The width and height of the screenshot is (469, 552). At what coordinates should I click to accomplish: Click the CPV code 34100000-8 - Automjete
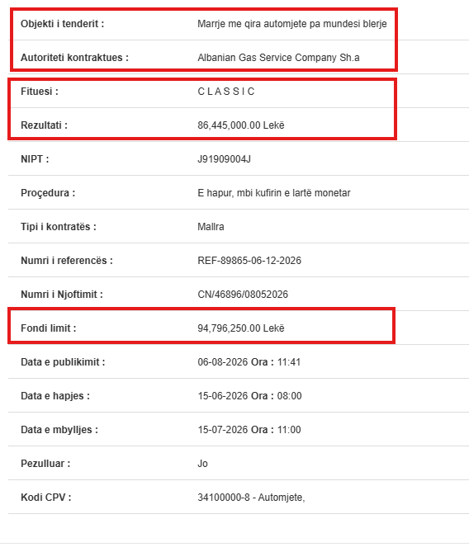click(x=251, y=497)
